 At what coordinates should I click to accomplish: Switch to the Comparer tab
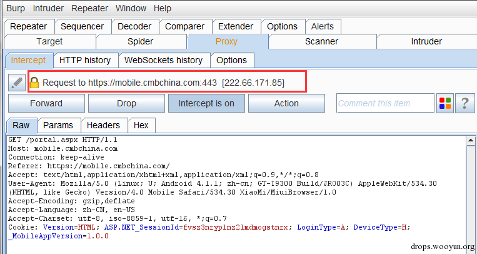[x=184, y=26]
